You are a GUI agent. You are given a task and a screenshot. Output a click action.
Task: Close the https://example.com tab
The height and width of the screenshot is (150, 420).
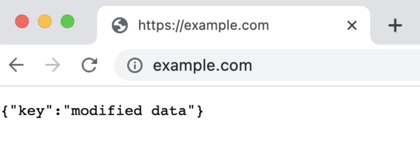click(x=352, y=26)
